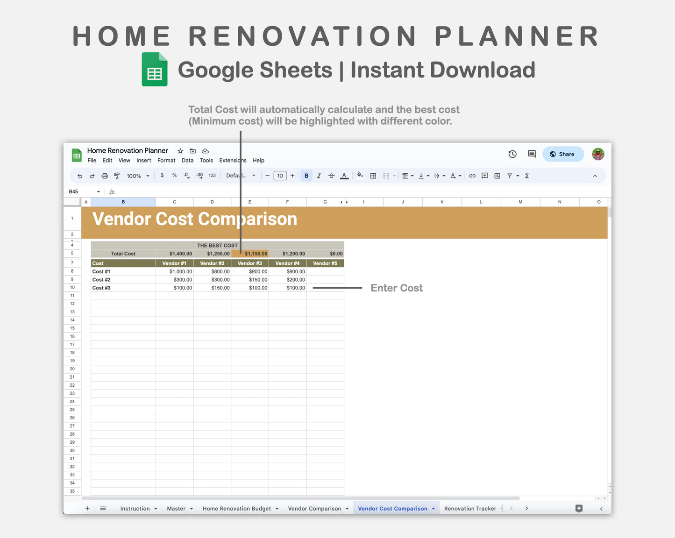Apply currency format to selected cell
This screenshot has height=538, width=675.
[162, 176]
